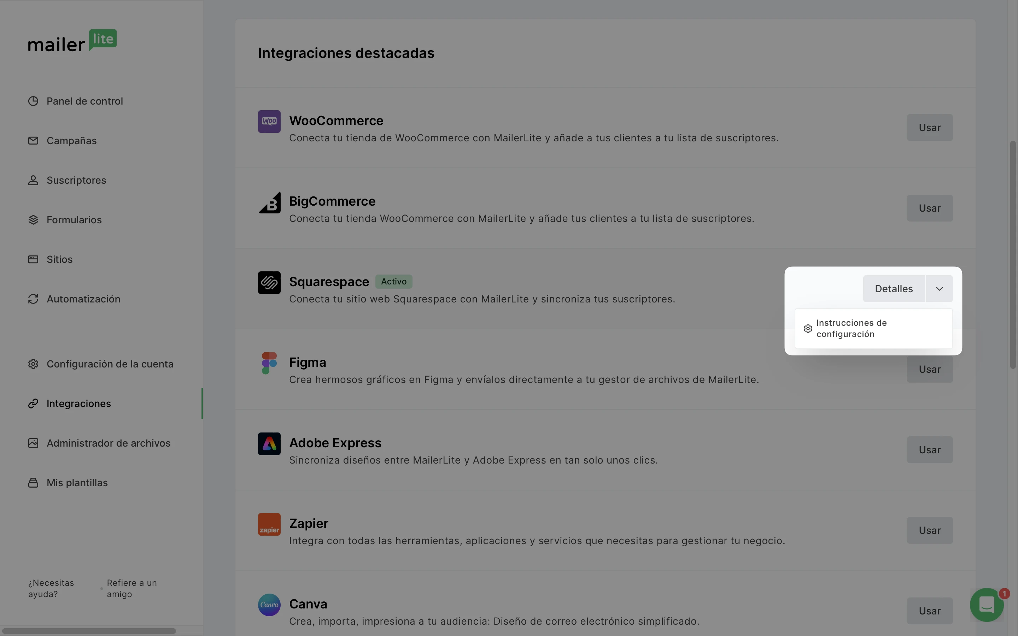Click Usar button for WooCommerce
The width and height of the screenshot is (1018, 636).
930,128
